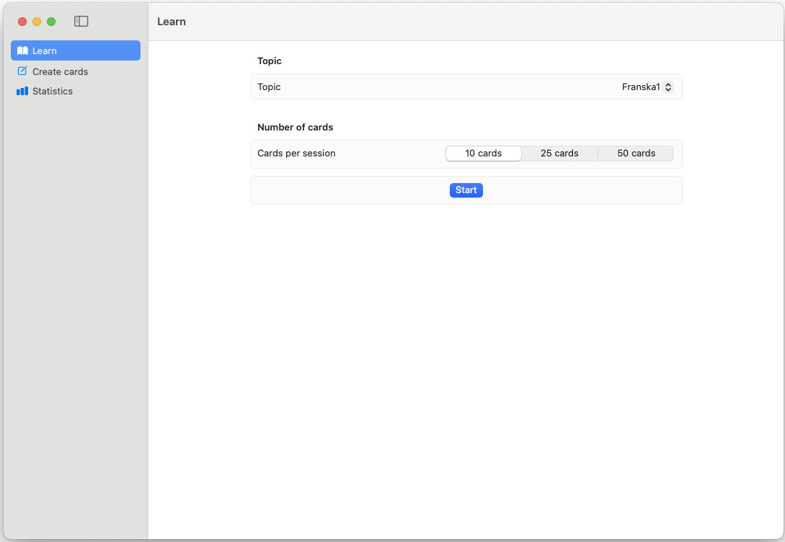Click the Number of cards section header

(295, 128)
